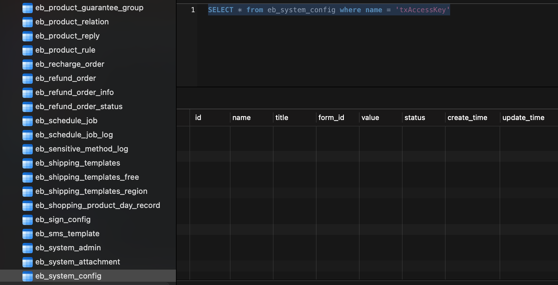This screenshot has width=558, height=285.
Task: Click the eb_sms_template table icon
Action: (28, 234)
